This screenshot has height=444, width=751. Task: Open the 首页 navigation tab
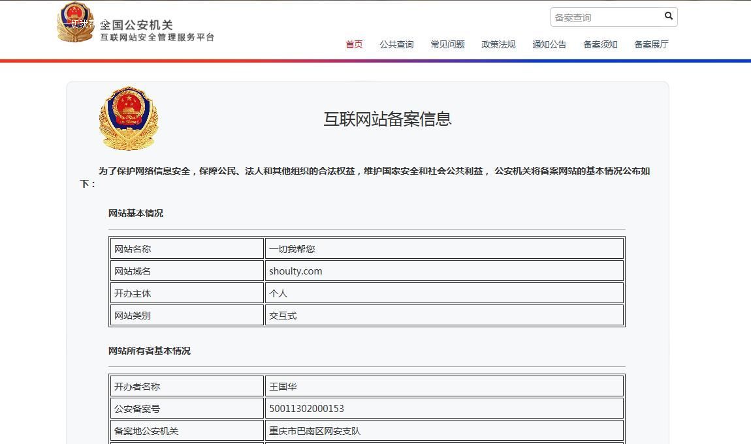pos(354,44)
